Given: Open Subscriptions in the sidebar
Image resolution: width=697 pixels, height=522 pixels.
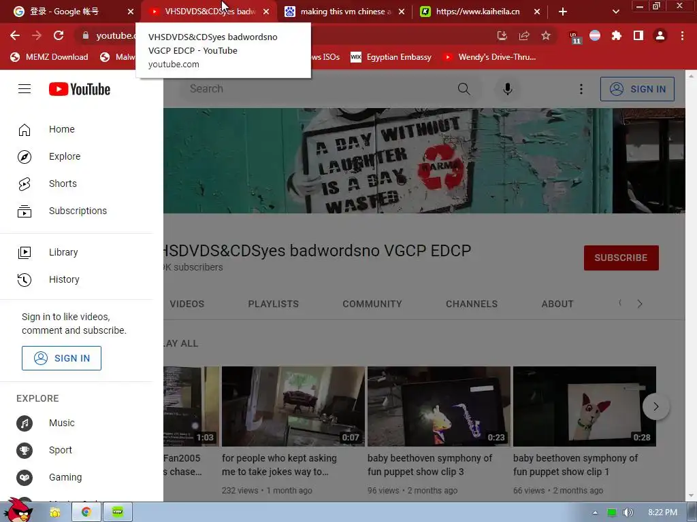Looking at the screenshot, I should [76, 211].
